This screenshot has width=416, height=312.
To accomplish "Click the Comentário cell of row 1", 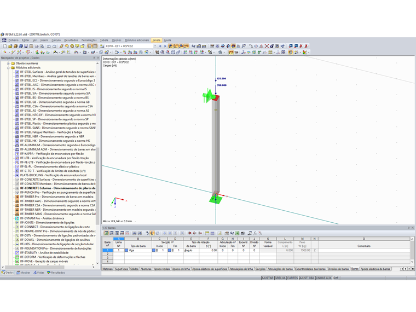I will coord(364,250).
